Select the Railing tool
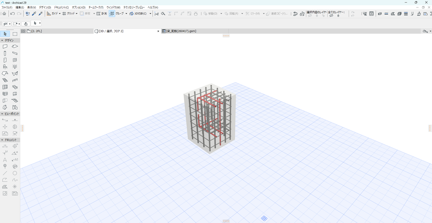Viewport: 432px width, 223px height. click(x=15, y=80)
